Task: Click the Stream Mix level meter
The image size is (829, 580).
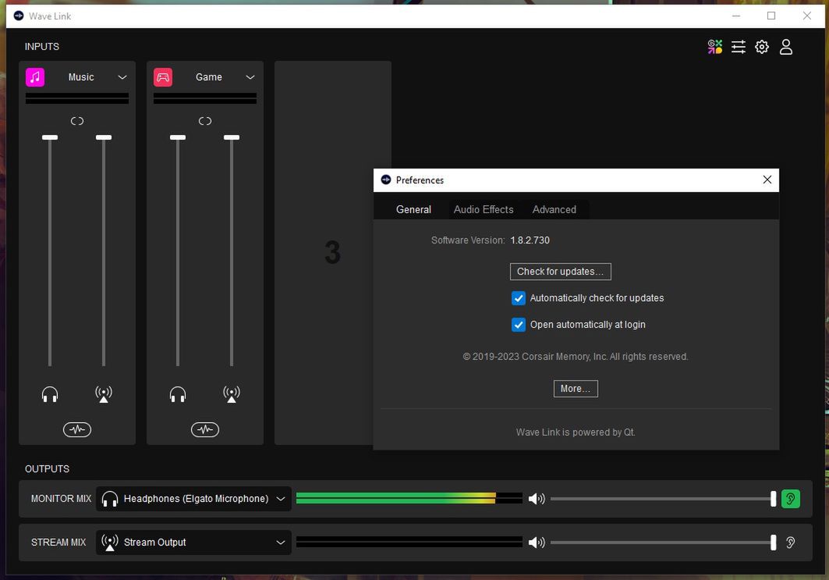Action: tap(409, 542)
